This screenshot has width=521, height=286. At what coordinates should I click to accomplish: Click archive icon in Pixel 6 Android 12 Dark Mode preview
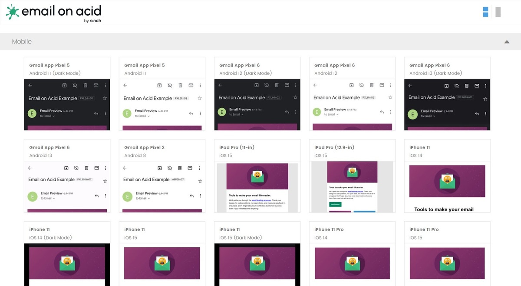coord(257,85)
